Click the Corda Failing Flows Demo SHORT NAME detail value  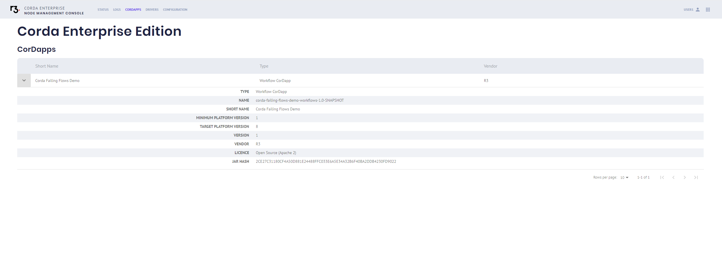point(278,109)
